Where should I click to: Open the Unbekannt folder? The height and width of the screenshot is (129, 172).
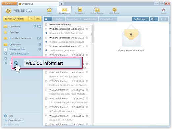pyautogui.click(x=15, y=45)
